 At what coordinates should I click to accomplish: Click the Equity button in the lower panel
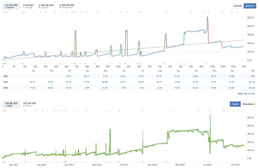click(x=235, y=104)
